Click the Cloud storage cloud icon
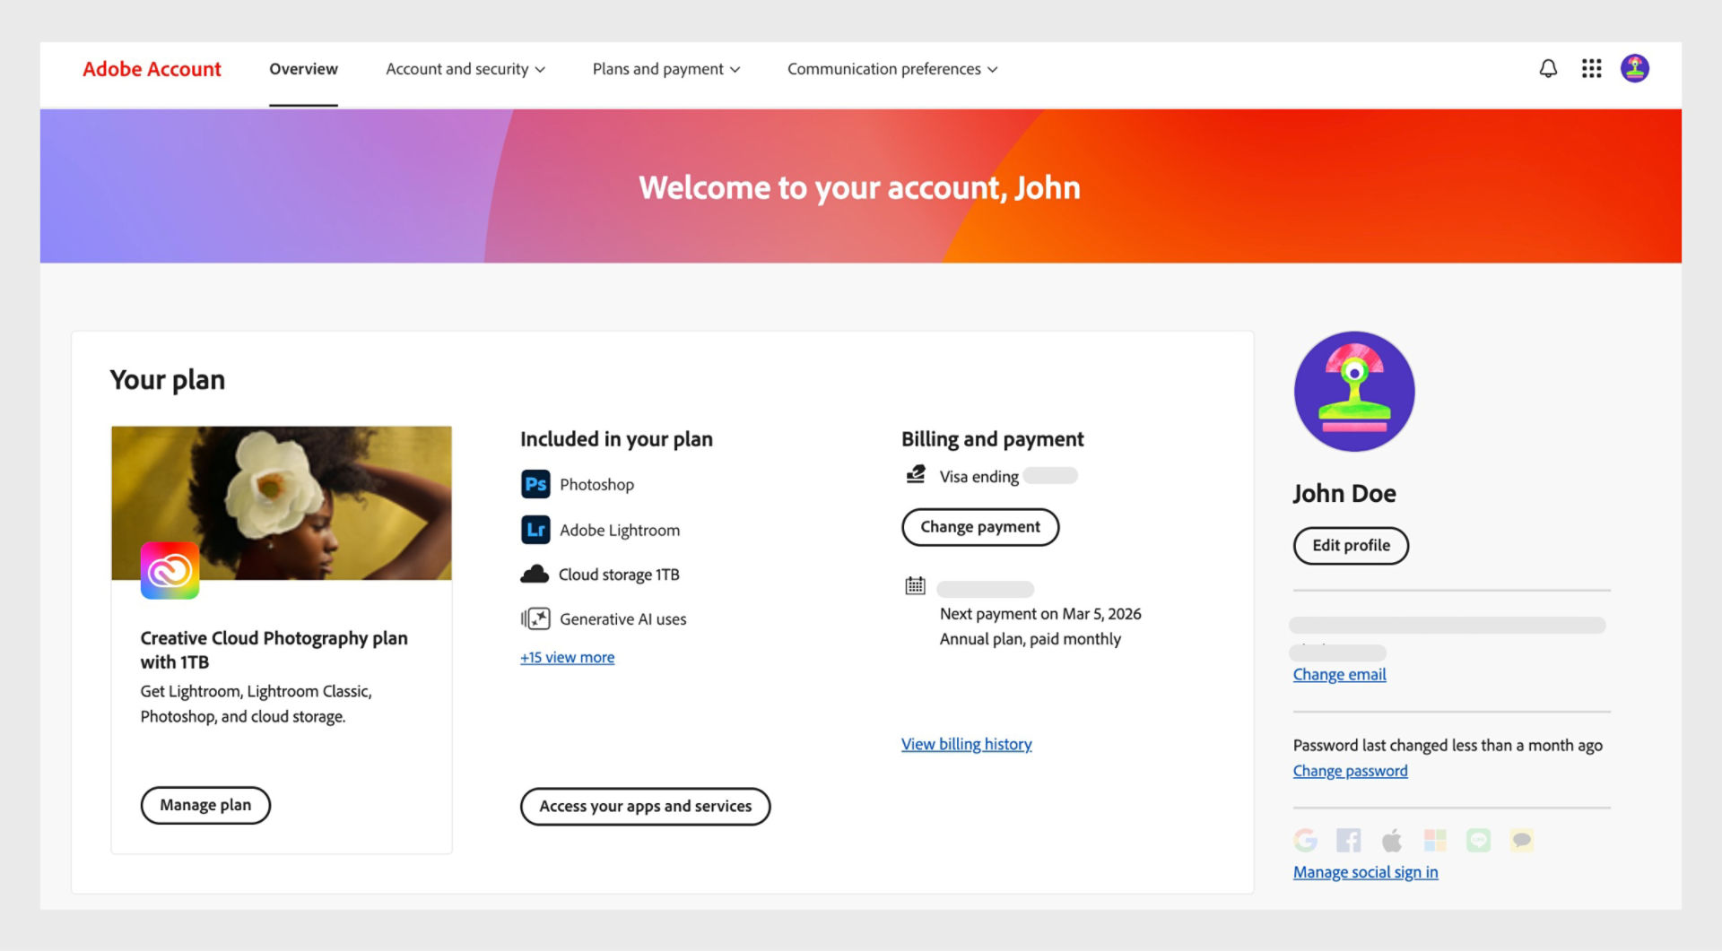 coord(535,575)
